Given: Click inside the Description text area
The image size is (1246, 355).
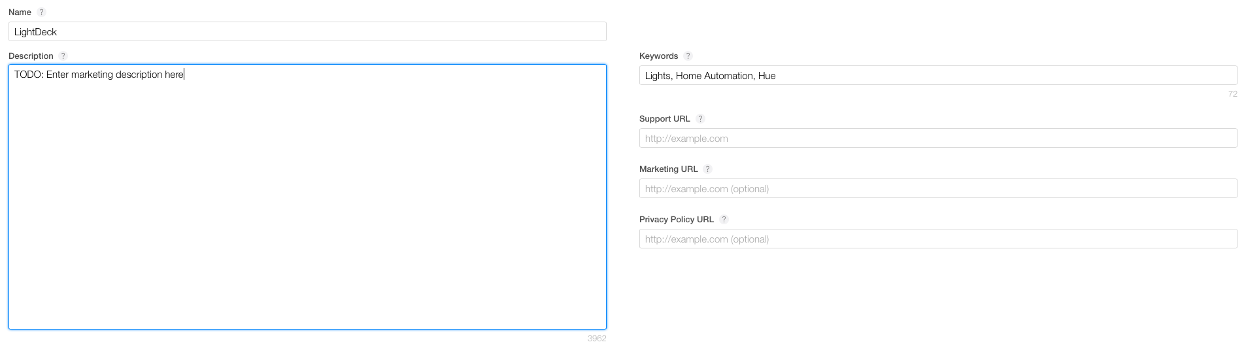Looking at the screenshot, I should (x=307, y=196).
